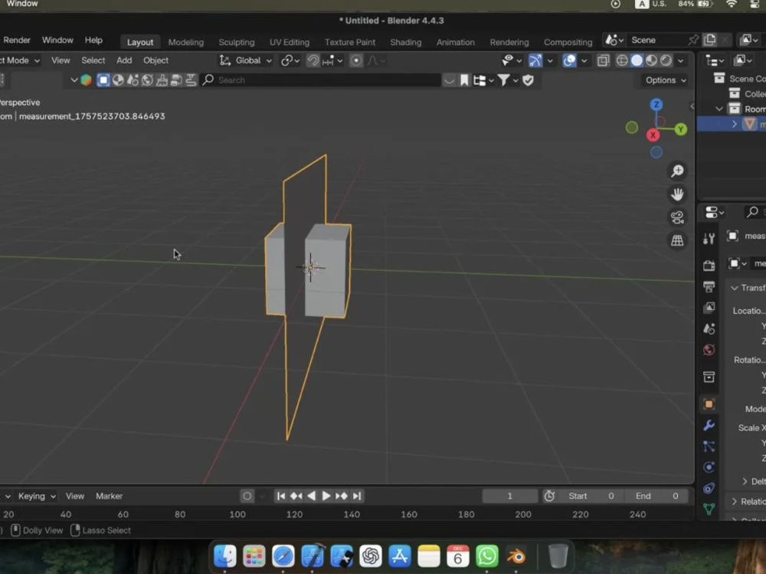Viewport: 766px width, 574px height.
Task: Open the Particles properties tab
Action: [x=709, y=446]
